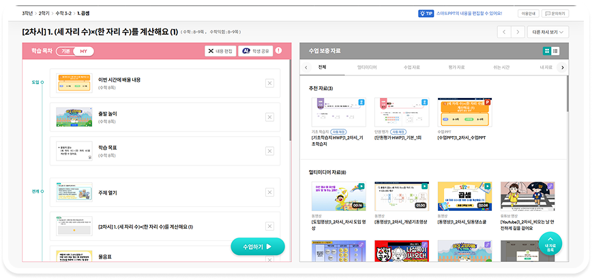Click the 문의하기 button
This screenshot has width=592, height=279.
pyautogui.click(x=555, y=14)
